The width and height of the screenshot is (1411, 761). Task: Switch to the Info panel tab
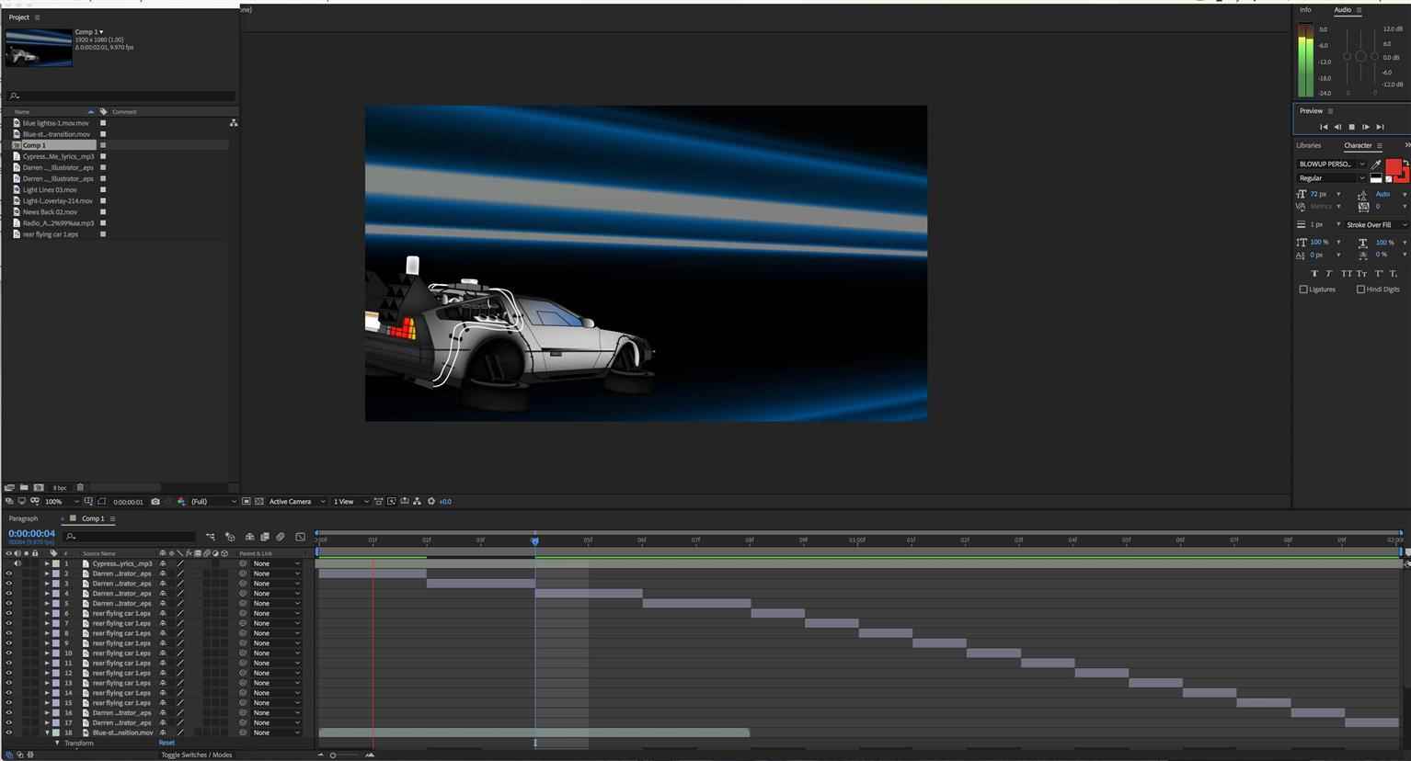coord(1305,10)
